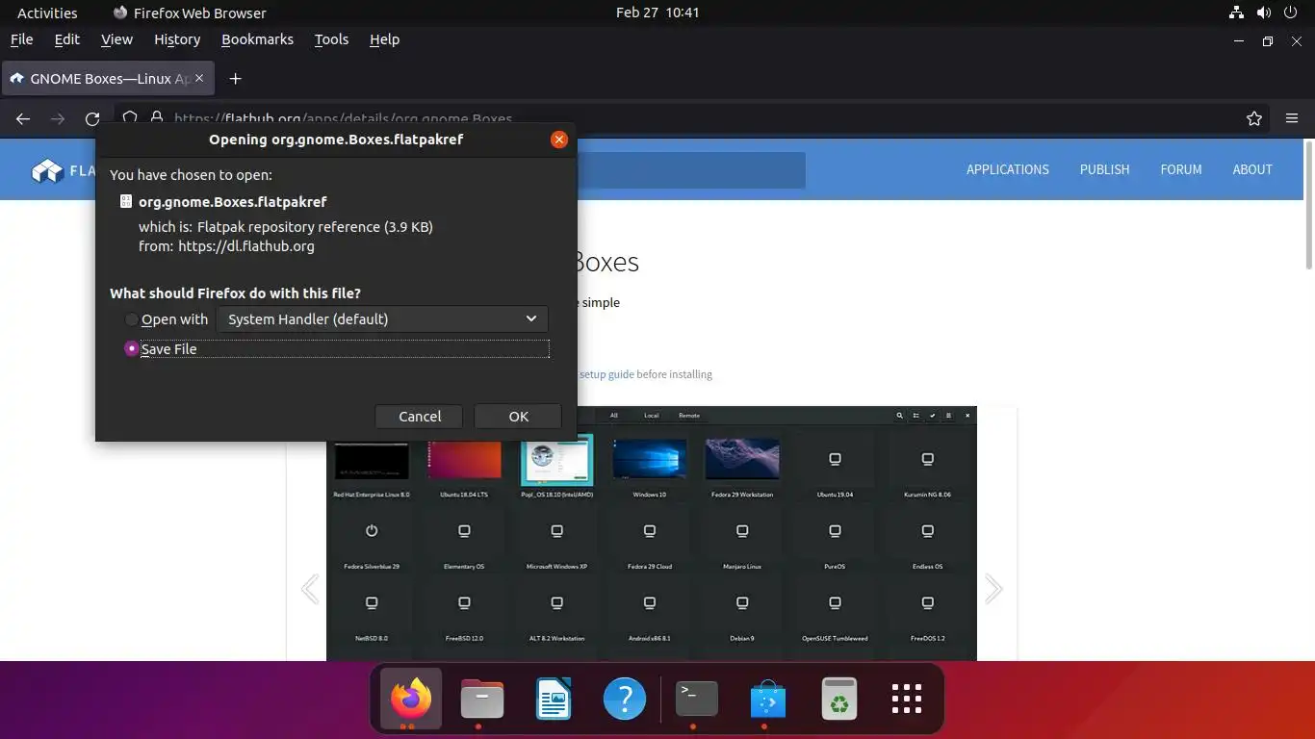
Task: Open the PUBLISH link in the Flathub header
Action: [x=1104, y=169]
